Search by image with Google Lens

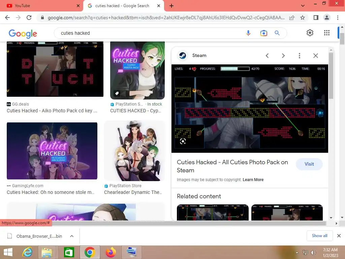click(x=263, y=33)
